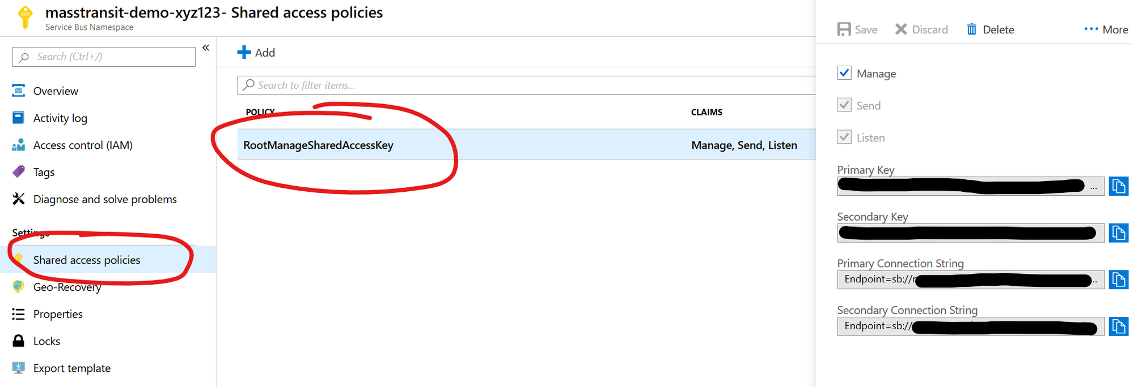Click the Overview icon in sidebar
Viewport: 1134px width, 387px height.
[19, 91]
